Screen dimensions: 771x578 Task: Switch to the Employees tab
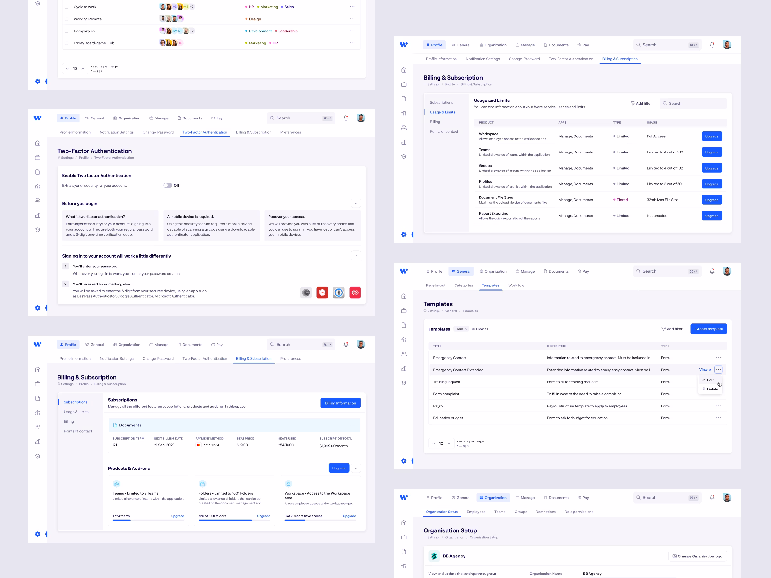476,512
